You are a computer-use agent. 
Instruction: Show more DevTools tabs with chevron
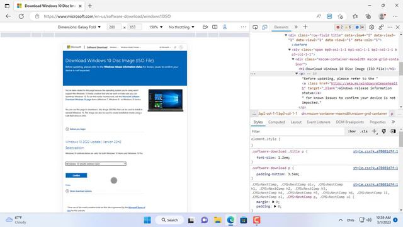pyautogui.click(x=296, y=27)
